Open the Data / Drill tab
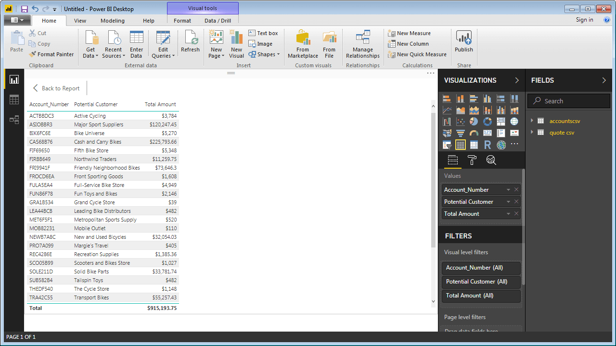This screenshot has height=346, width=616. [218, 21]
